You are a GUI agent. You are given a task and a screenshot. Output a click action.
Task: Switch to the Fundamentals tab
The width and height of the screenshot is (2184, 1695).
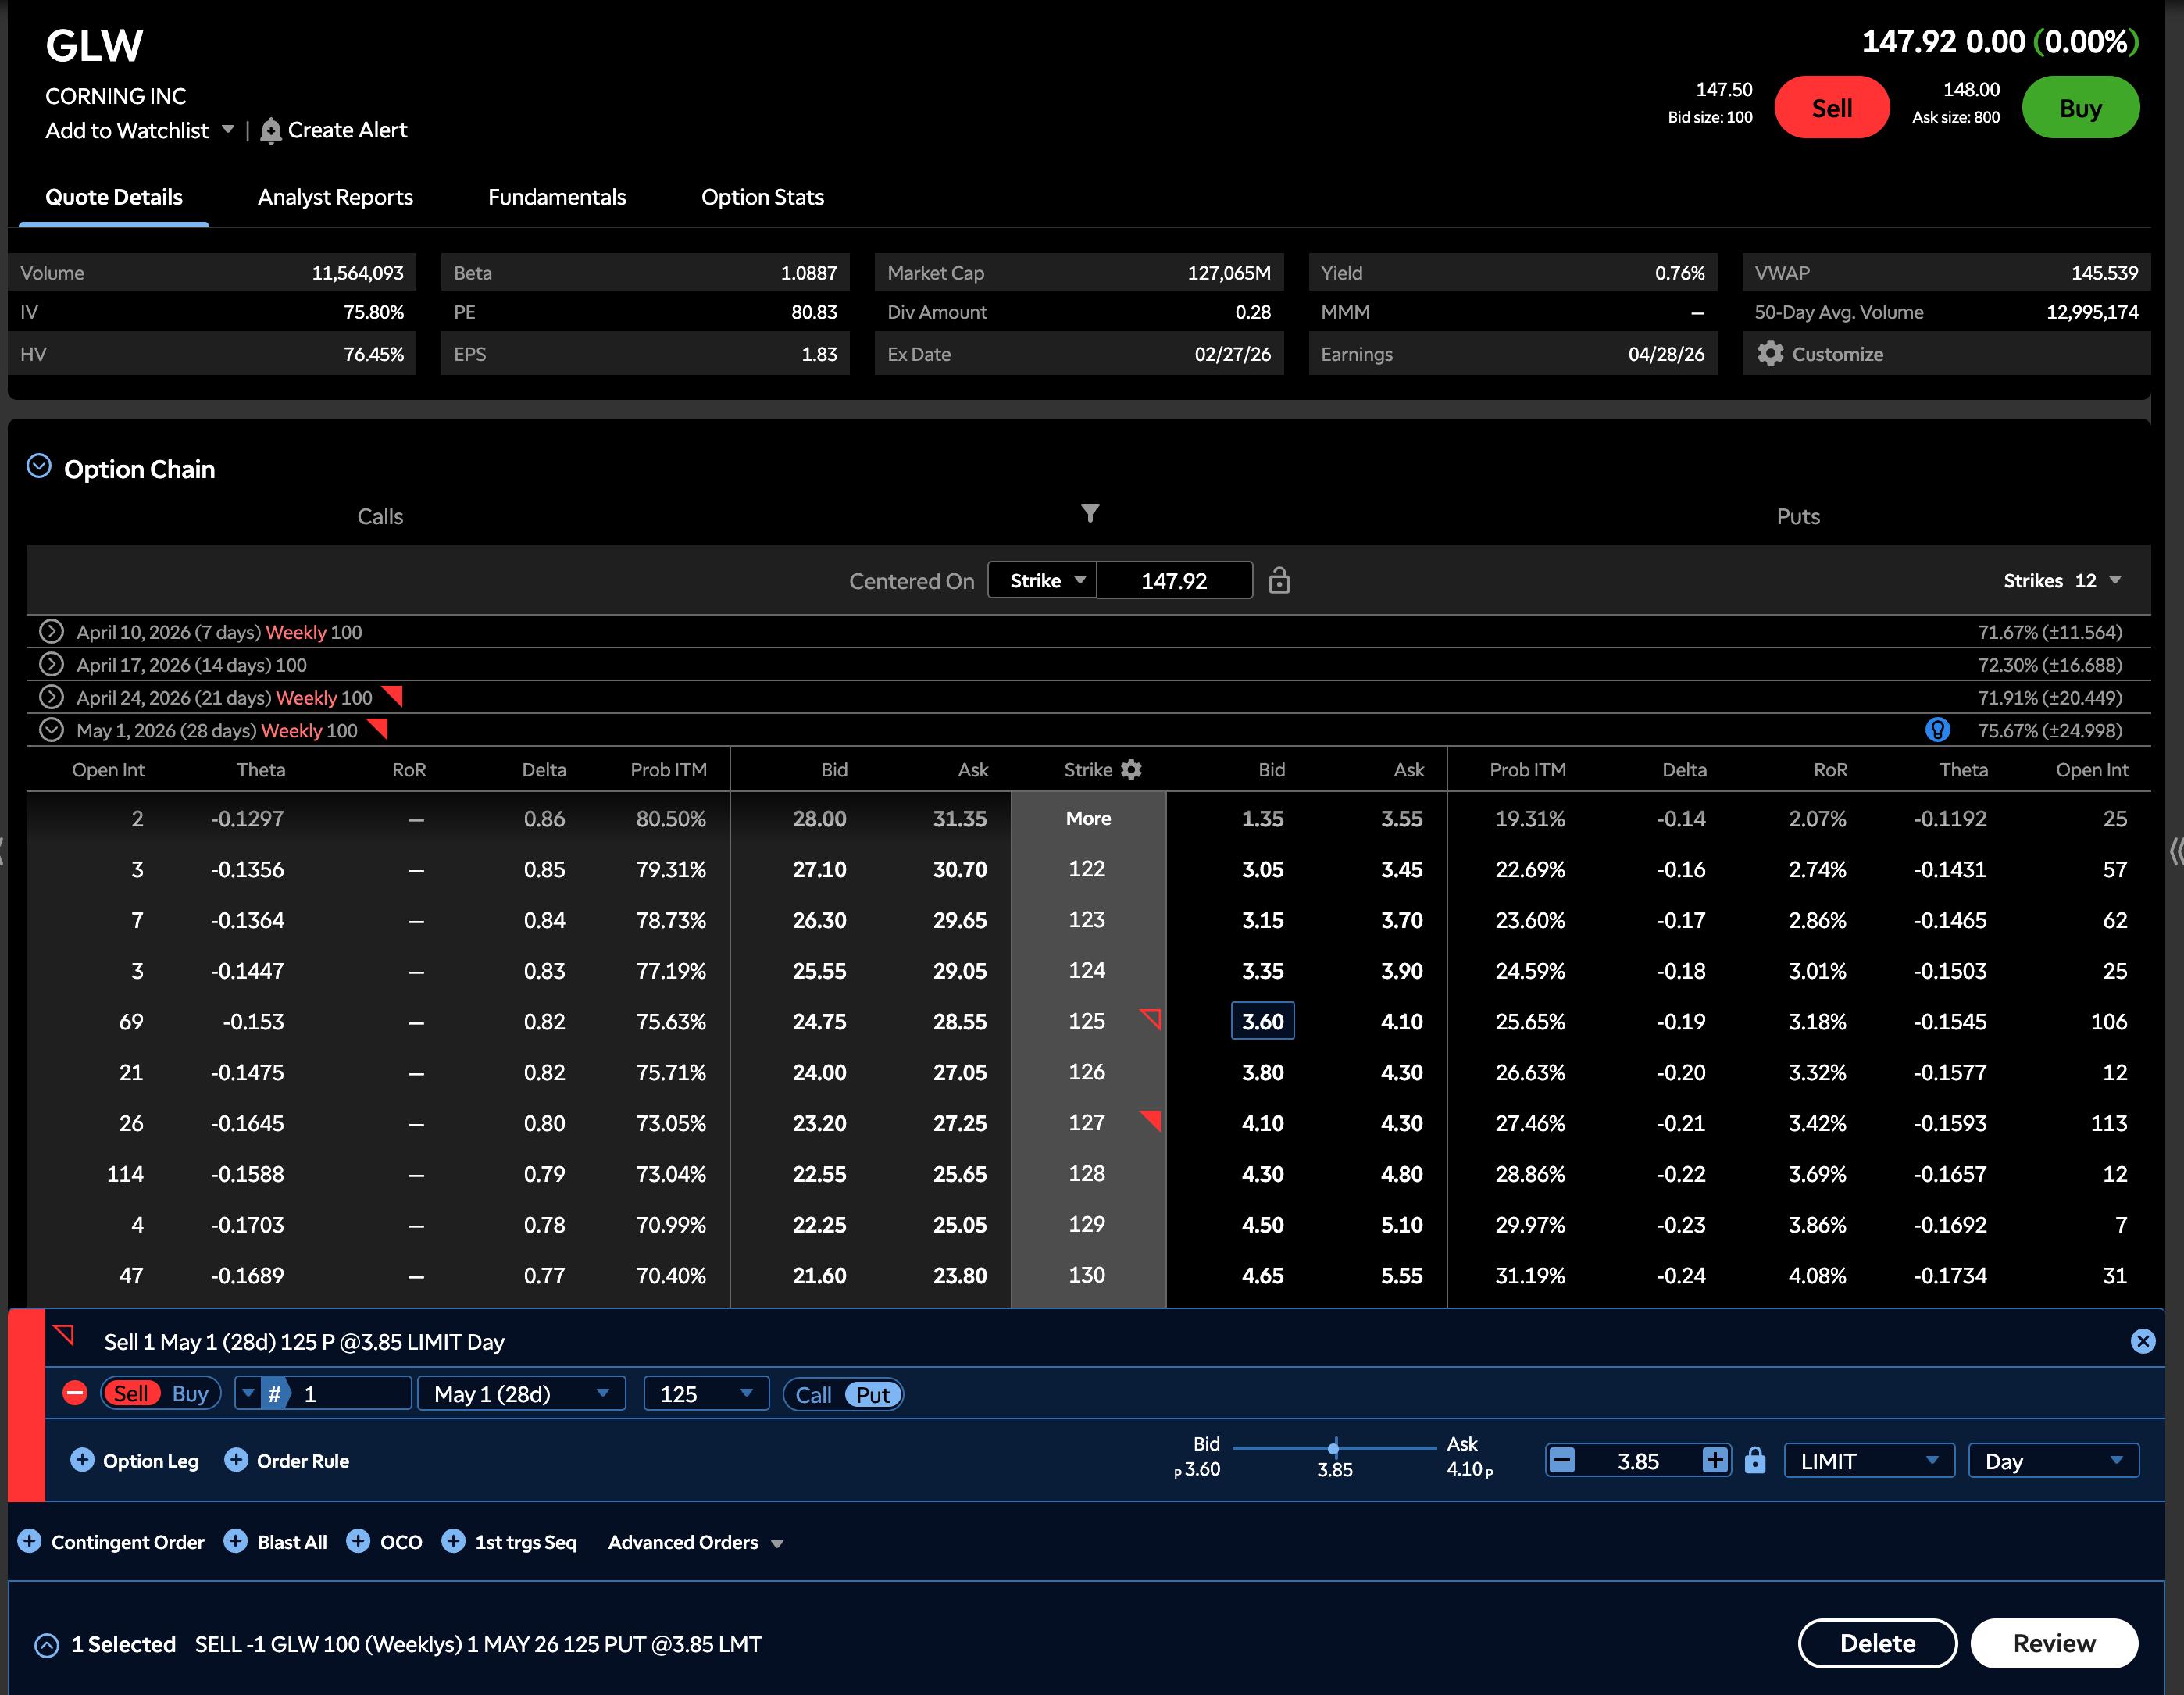click(x=556, y=197)
